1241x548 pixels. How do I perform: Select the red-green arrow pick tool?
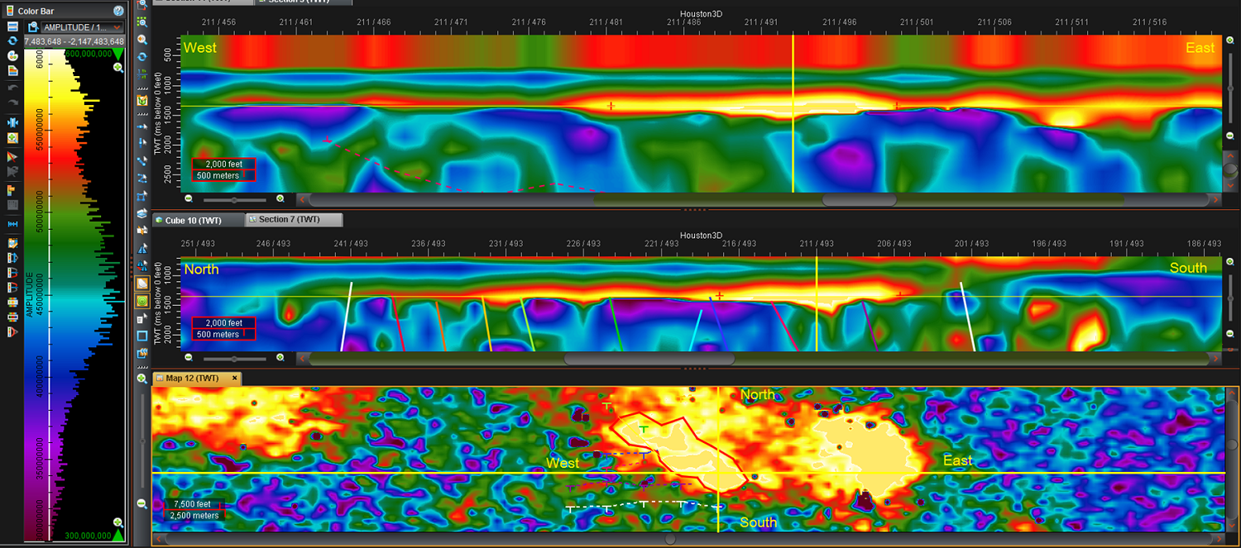[x=12, y=156]
